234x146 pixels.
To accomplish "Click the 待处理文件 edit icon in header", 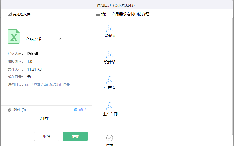I will pyautogui.click(x=10, y=14).
